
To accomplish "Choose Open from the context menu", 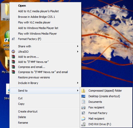I will pos(45,6).
